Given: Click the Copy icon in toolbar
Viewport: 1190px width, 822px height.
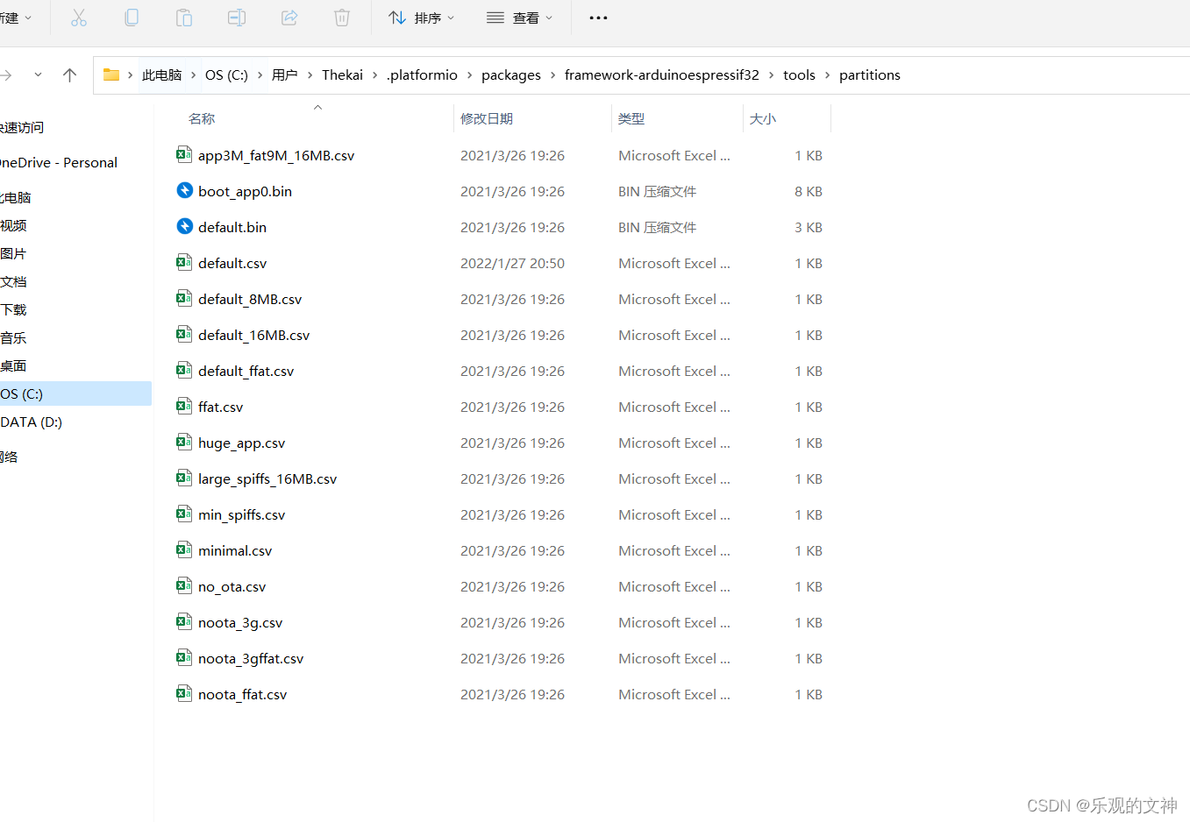Looking at the screenshot, I should pos(132,18).
